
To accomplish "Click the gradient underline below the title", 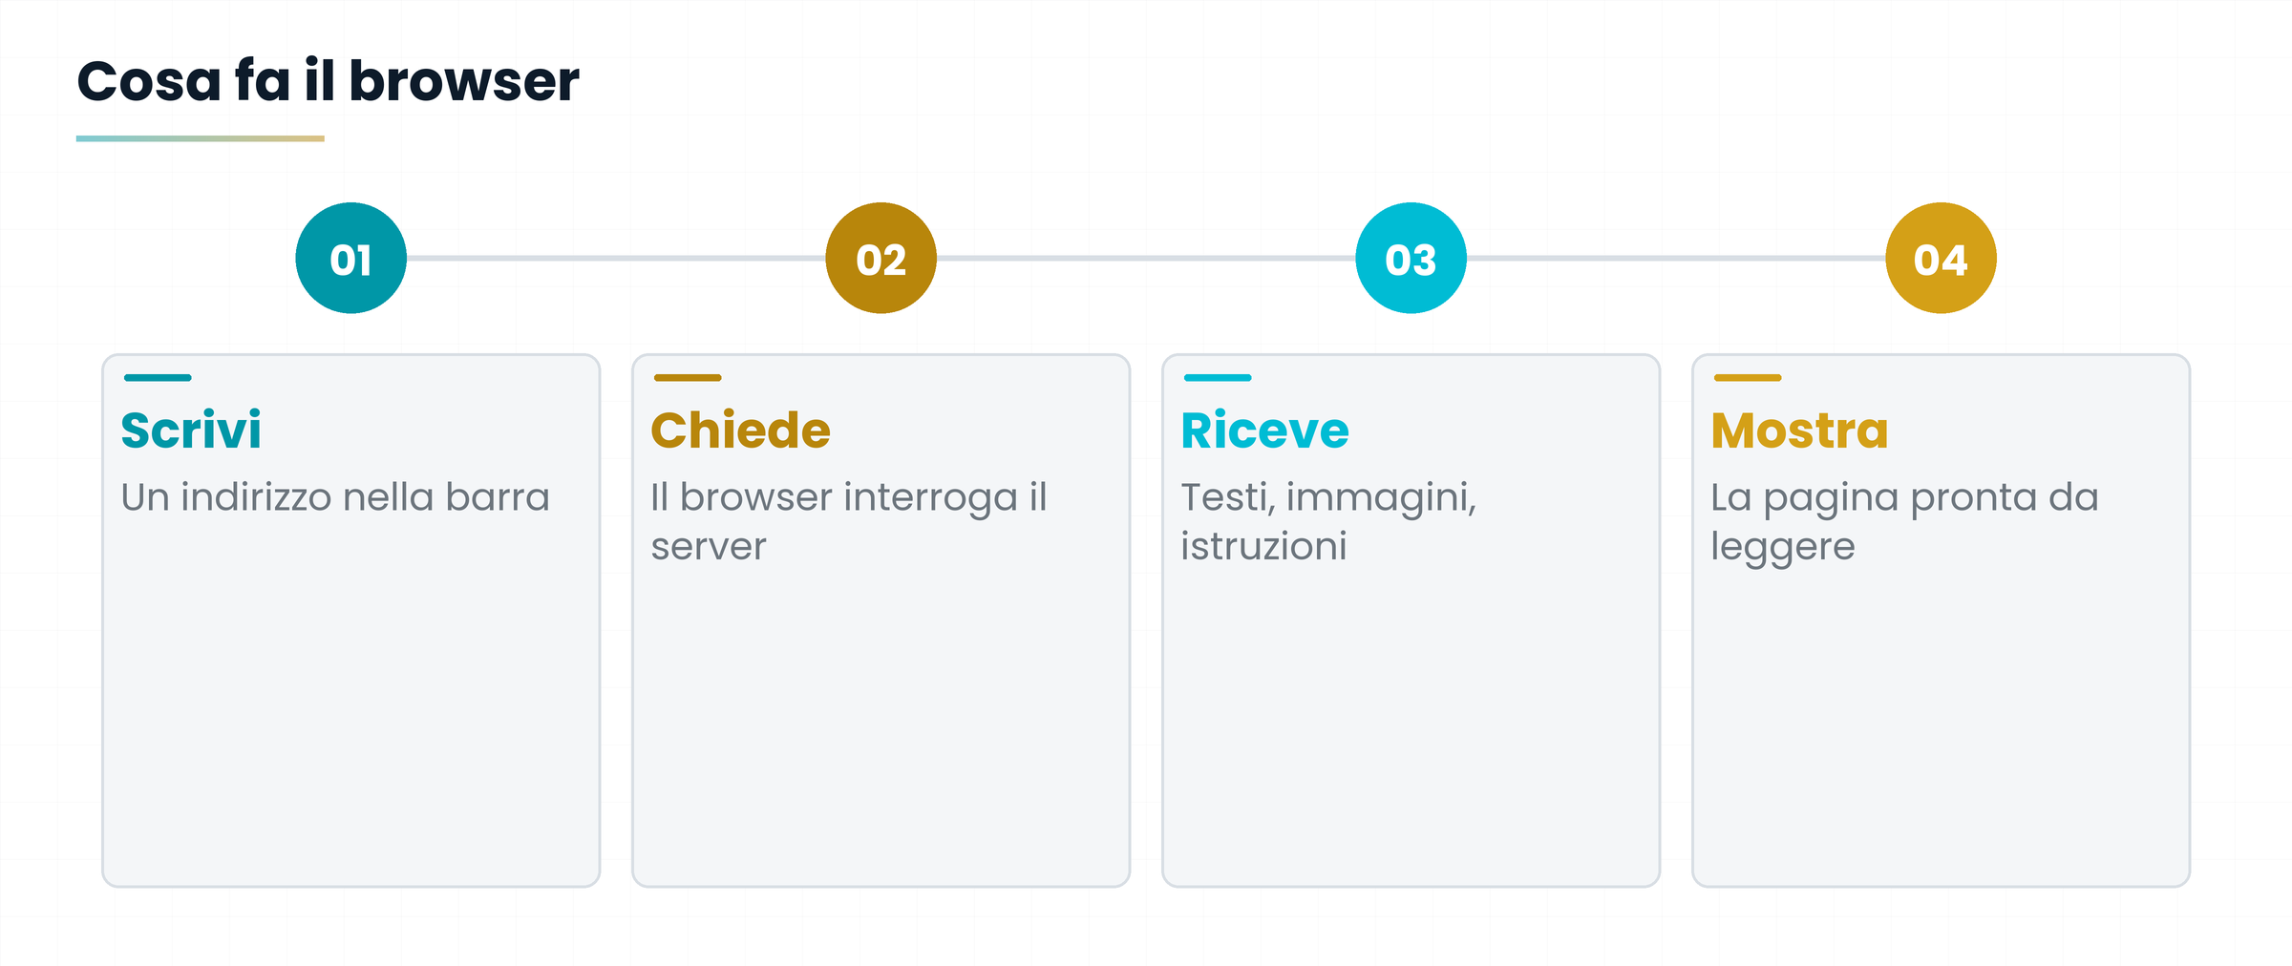I will (201, 138).
